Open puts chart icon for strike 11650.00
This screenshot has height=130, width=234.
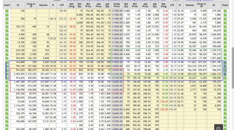(225, 39)
